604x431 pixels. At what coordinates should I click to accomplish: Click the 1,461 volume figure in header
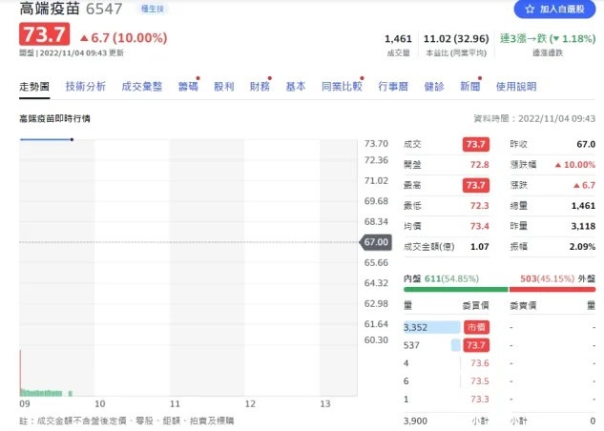[x=398, y=38]
